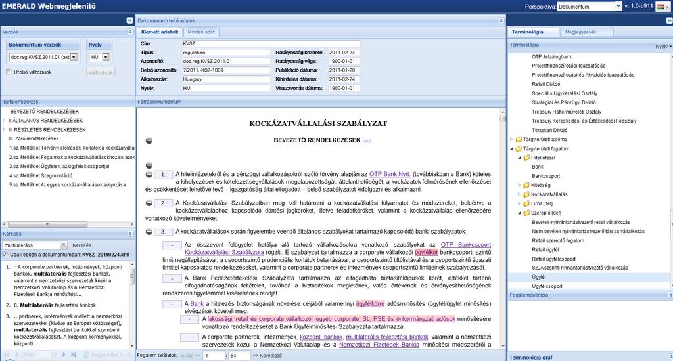Select III. Záró rendelkezések in contents

click(x=34, y=139)
